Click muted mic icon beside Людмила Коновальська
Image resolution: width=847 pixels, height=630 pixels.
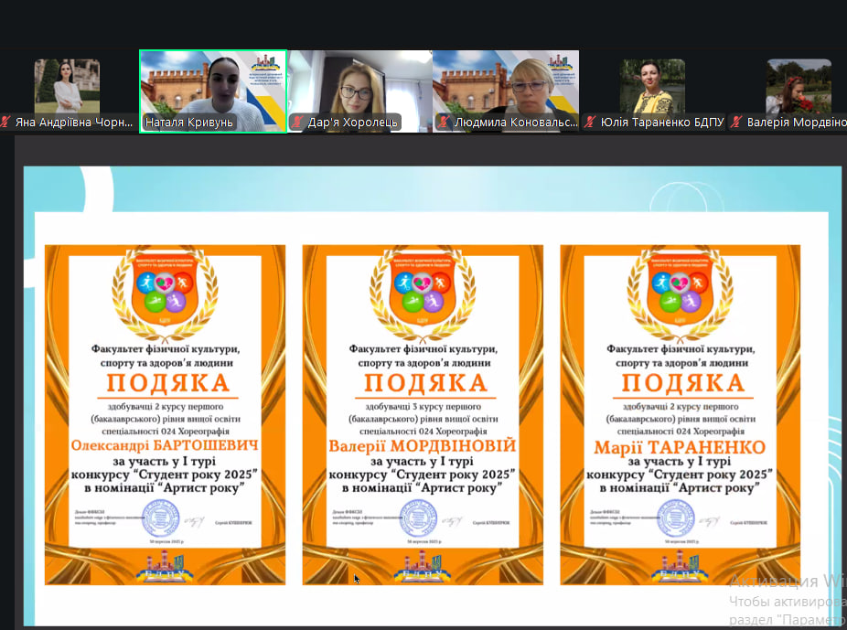coord(443,123)
